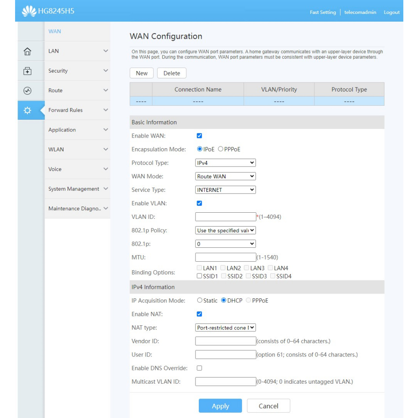Viewport: 418px width, 418px height.
Task: Choose Static IP acquisition mode
Action: click(x=200, y=300)
